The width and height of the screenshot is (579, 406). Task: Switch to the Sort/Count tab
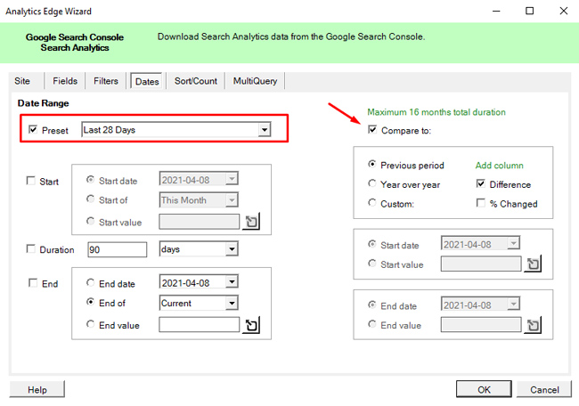(196, 81)
